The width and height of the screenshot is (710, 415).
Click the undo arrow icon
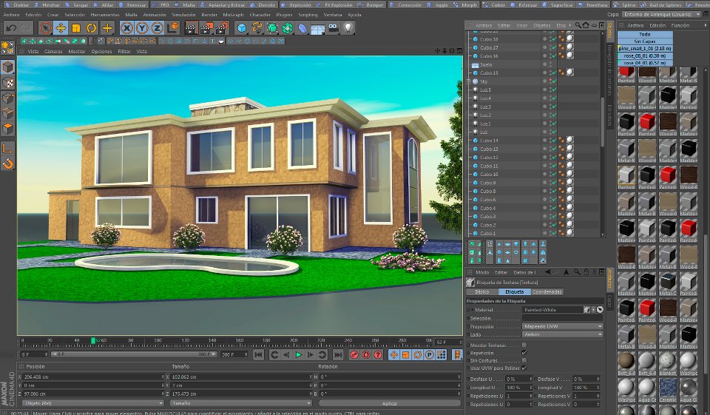[10, 28]
